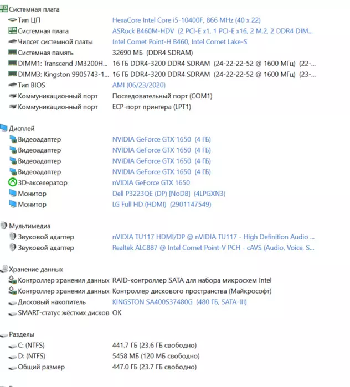Select the Хранение данных section heading
The width and height of the screenshot is (350, 387).
(x=36, y=269)
